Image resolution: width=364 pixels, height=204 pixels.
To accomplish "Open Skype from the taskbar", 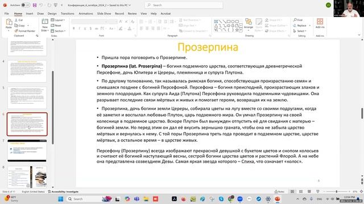I will 221,199.
